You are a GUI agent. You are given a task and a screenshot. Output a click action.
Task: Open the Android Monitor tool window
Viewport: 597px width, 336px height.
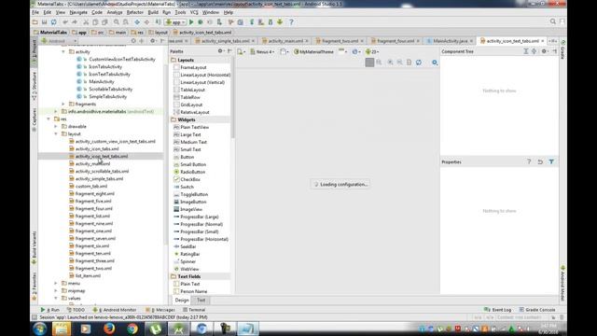[115, 310]
